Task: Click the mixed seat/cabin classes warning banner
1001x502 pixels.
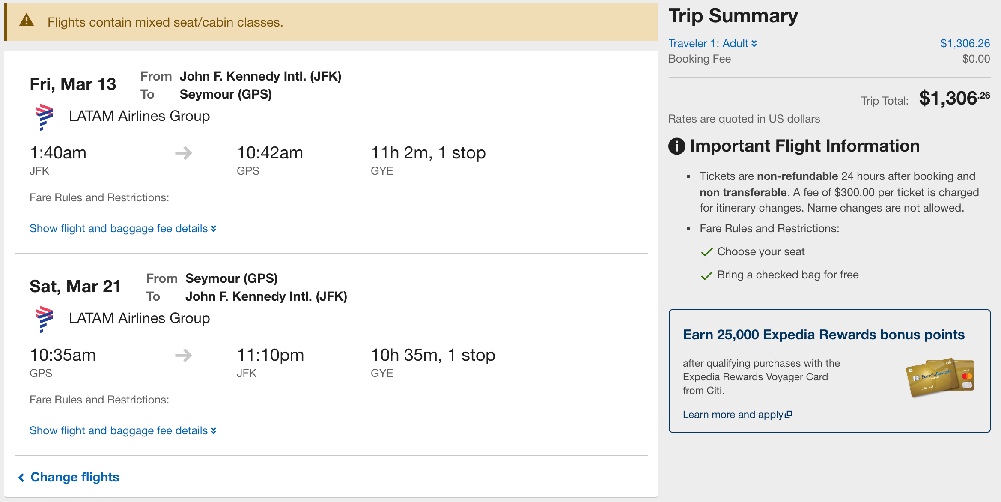Action: tap(331, 21)
